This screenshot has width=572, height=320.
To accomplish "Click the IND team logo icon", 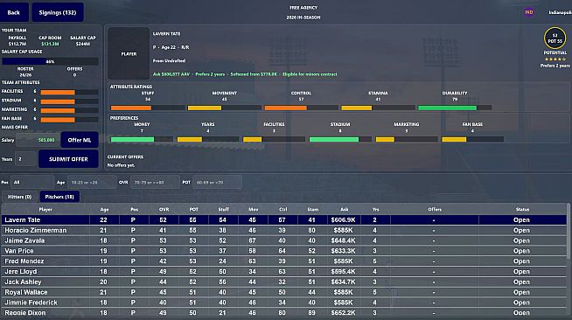I will tap(529, 12).
